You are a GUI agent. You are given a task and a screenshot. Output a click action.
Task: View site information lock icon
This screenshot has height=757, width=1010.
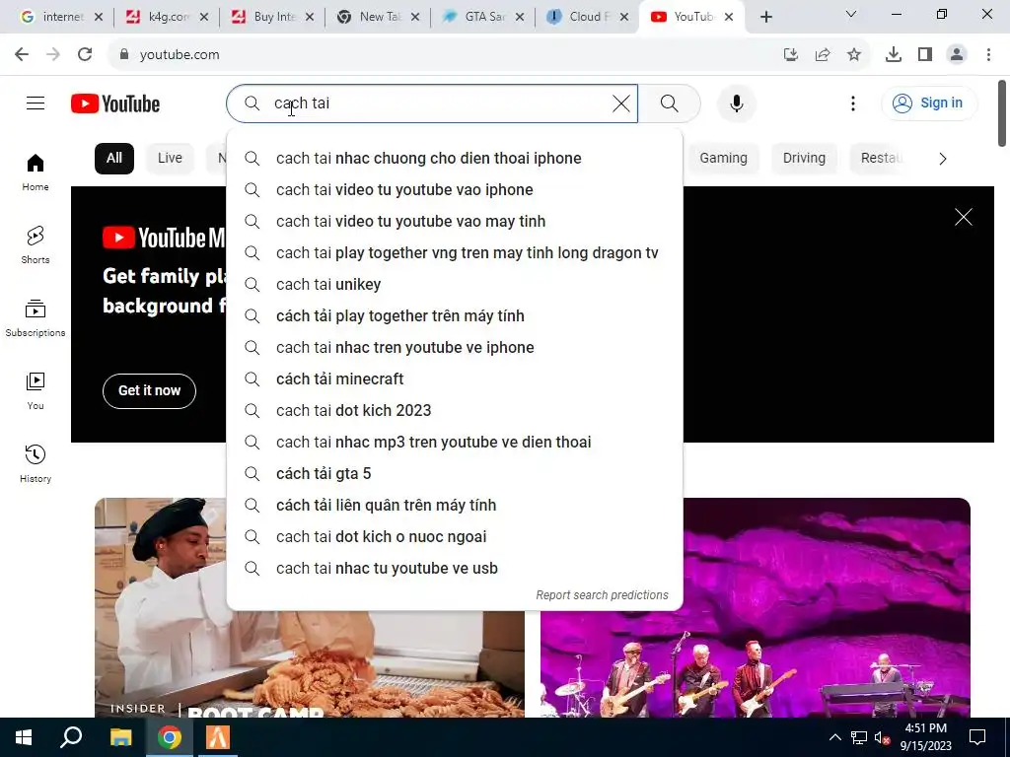coord(124,55)
